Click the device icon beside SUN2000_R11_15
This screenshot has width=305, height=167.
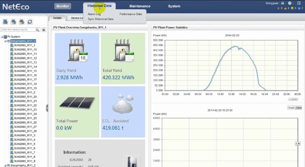(x=12, y=71)
